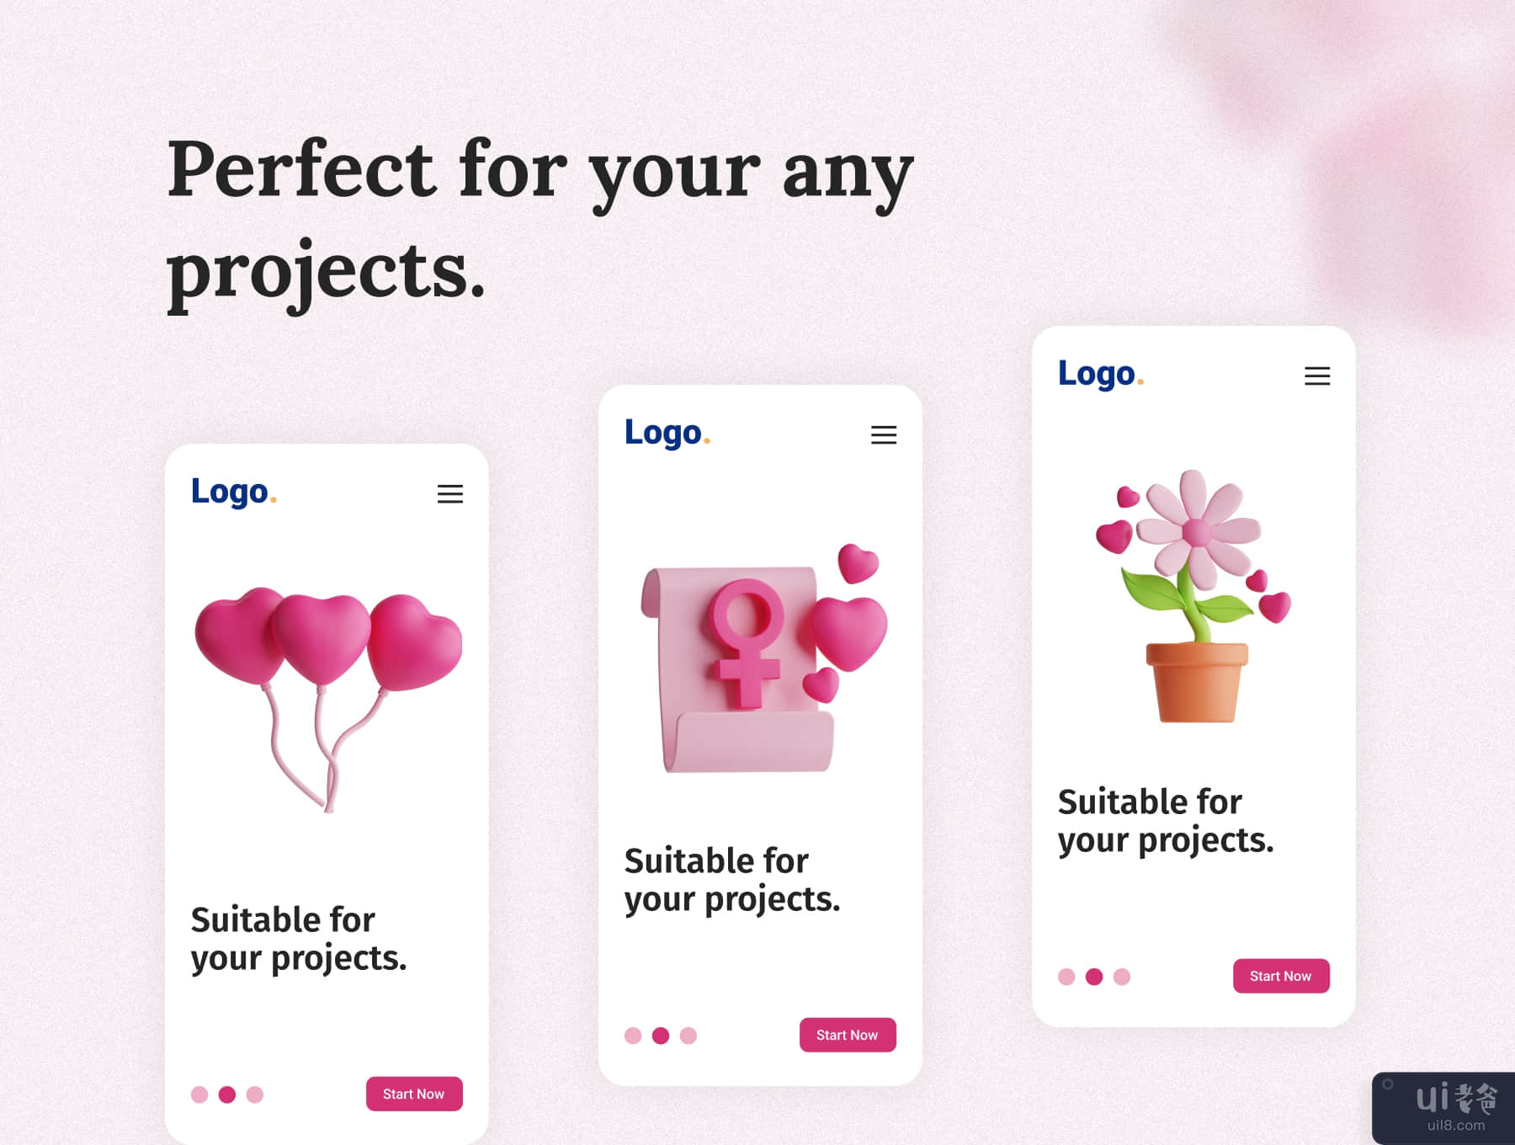Click the Logo on the female symbol card
Viewport: 1515px width, 1145px height.
click(667, 433)
